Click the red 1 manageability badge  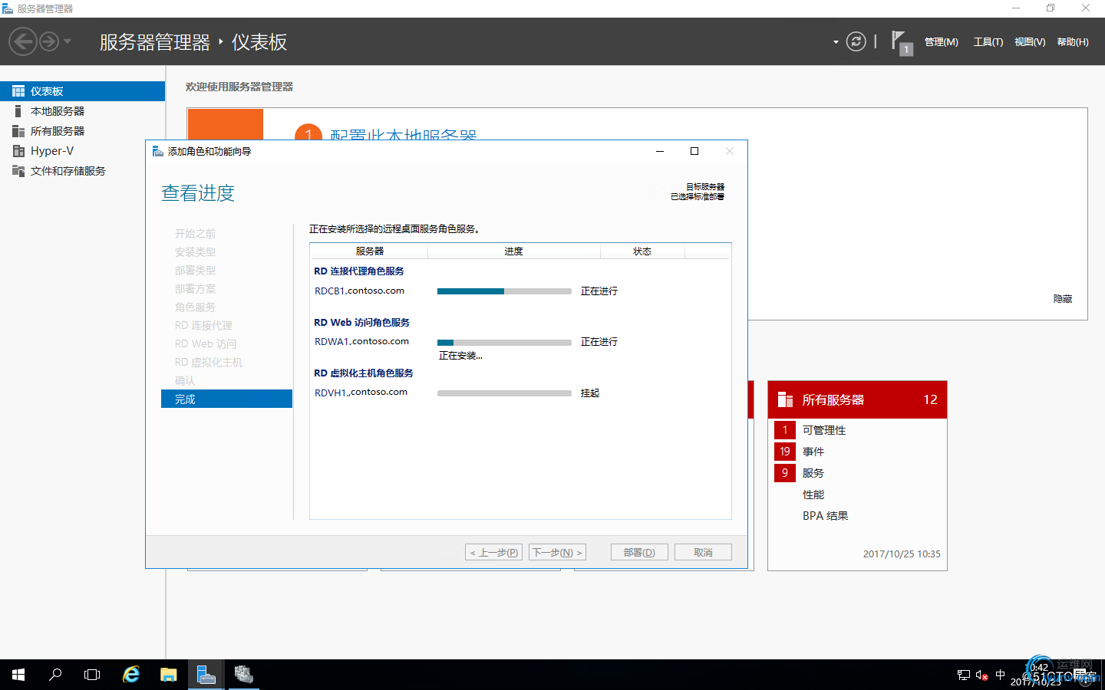(x=785, y=430)
